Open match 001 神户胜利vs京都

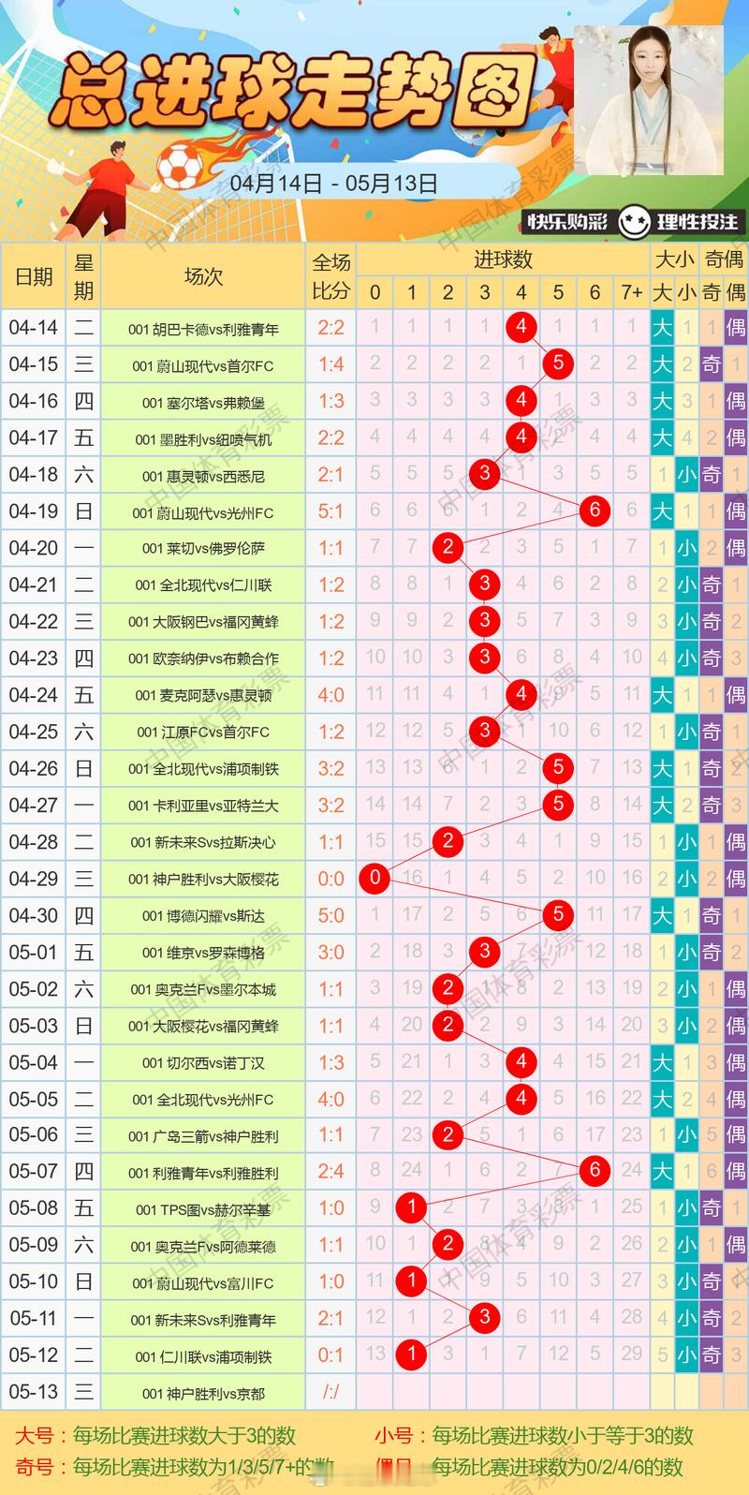[x=203, y=1393]
